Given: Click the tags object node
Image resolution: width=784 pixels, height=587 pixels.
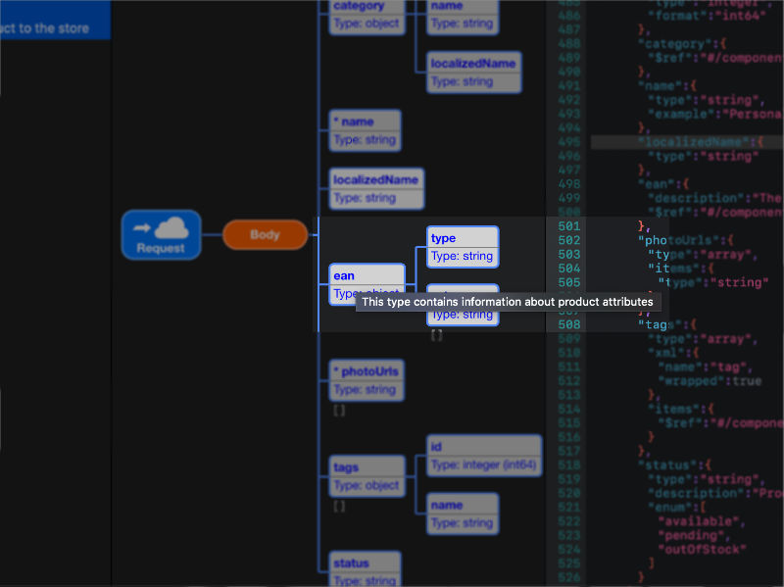Looking at the screenshot, I should pos(367,475).
